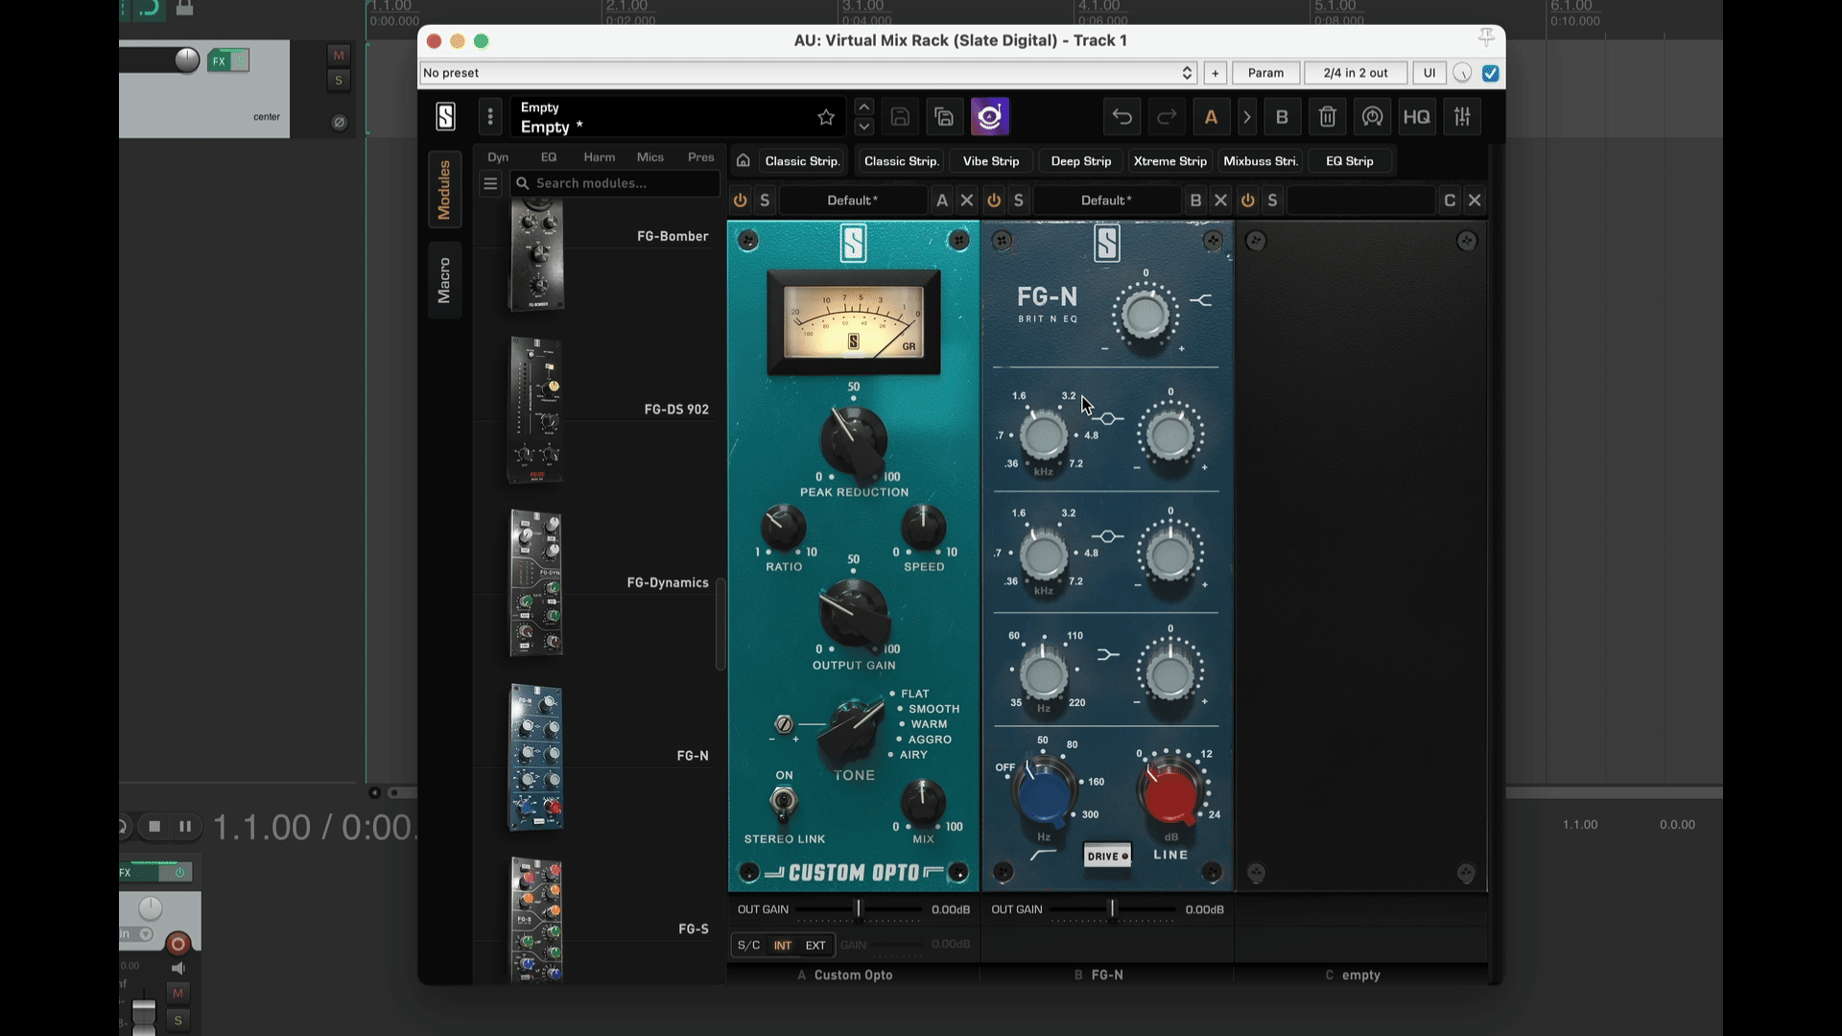Select the previous preset with the up chevron
This screenshot has width=1842, height=1036.
[864, 106]
